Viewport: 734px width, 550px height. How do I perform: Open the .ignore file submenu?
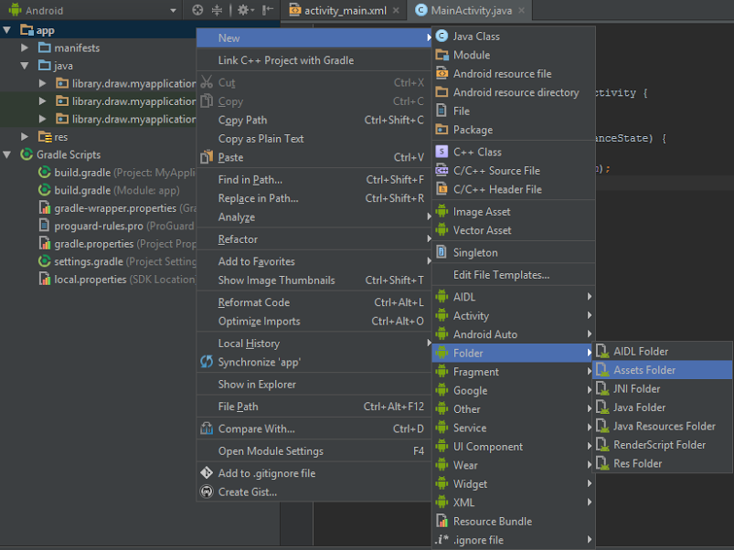(514, 540)
